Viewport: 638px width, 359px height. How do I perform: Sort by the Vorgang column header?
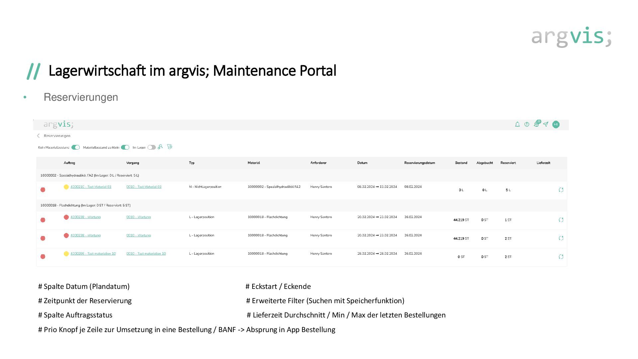[133, 163]
